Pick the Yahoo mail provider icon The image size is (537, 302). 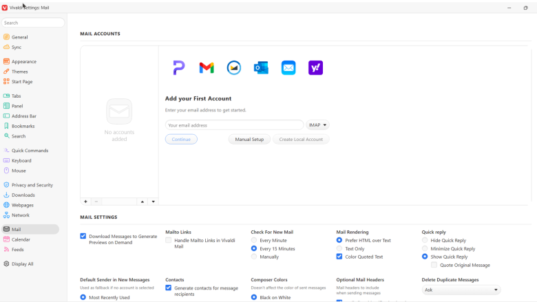tap(315, 67)
